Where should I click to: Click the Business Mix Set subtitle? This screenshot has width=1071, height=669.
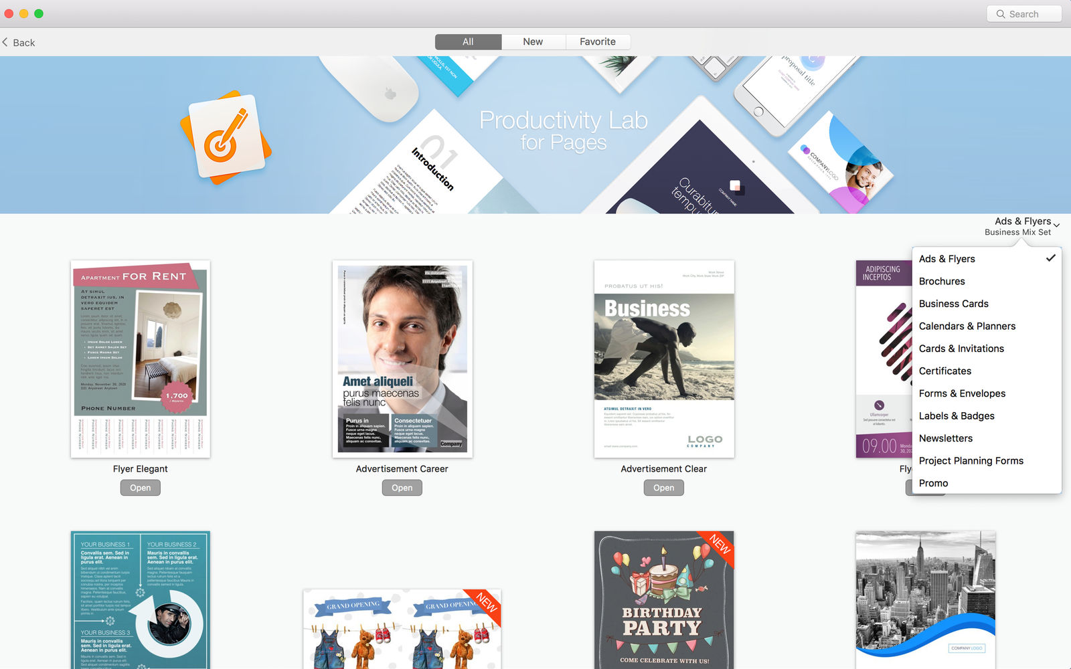[x=1017, y=232]
